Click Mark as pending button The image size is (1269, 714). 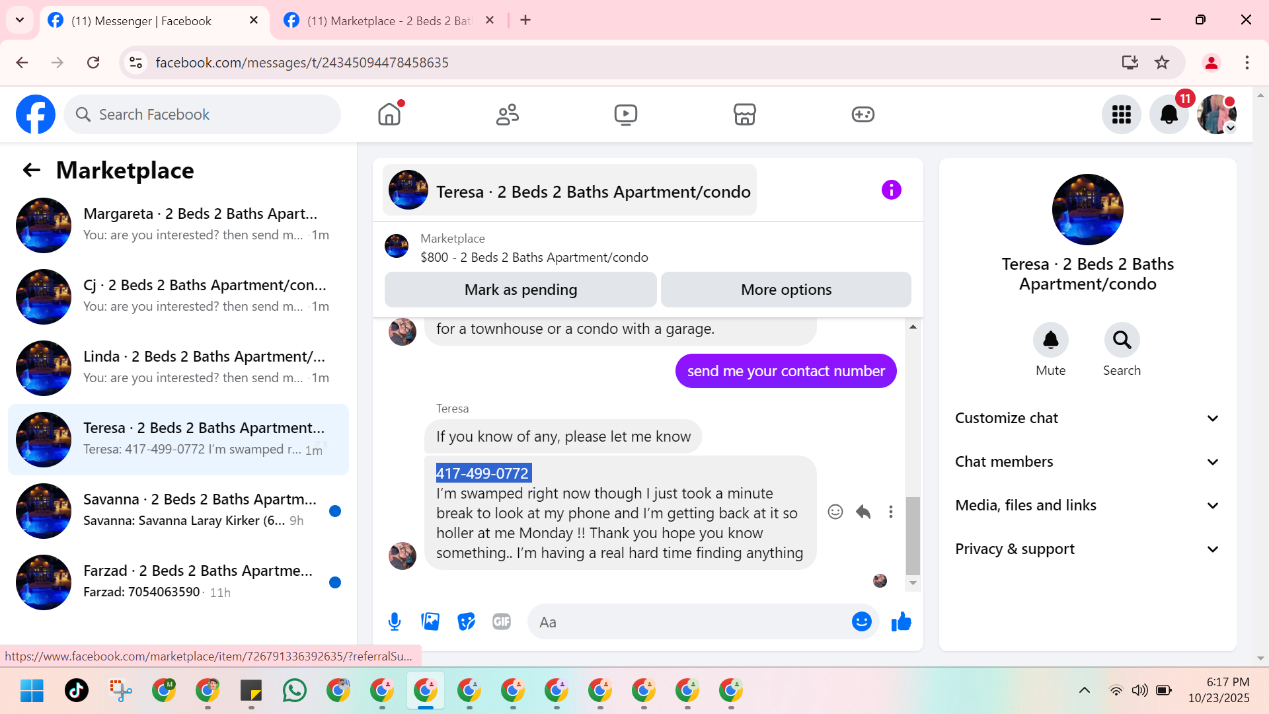(520, 290)
